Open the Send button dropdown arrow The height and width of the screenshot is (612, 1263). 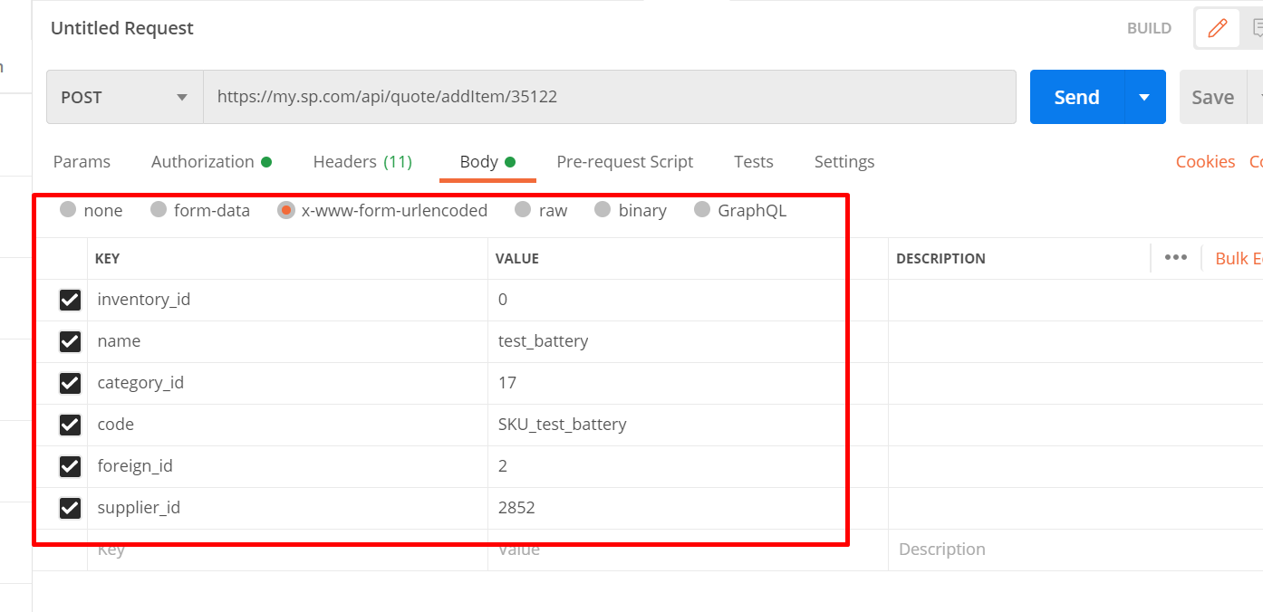point(1145,98)
